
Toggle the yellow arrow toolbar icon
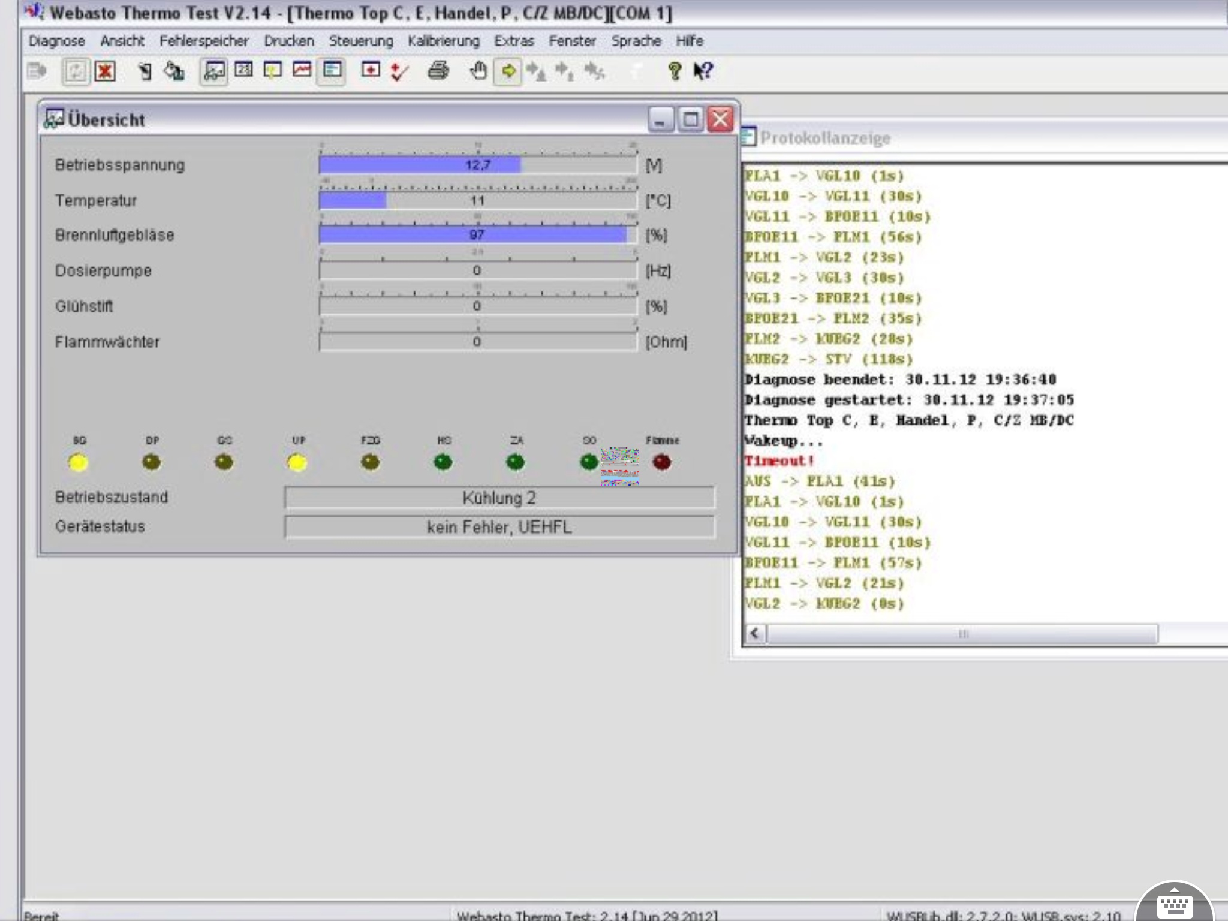tap(508, 71)
